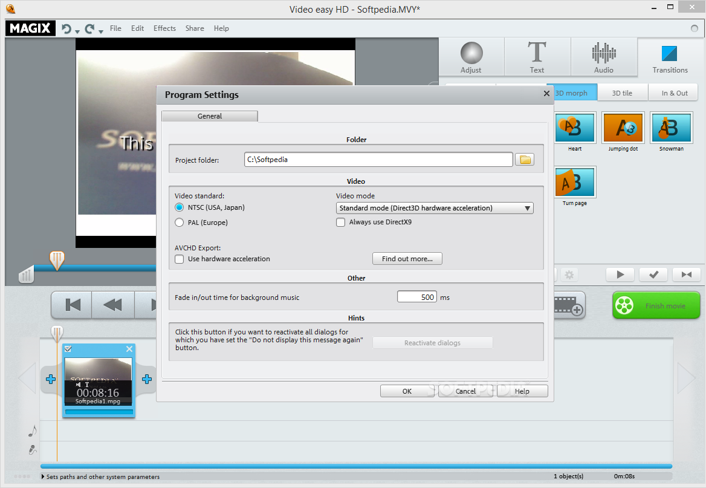This screenshot has height=488, width=706.
Task: Open the Transitions panel
Action: [670, 57]
